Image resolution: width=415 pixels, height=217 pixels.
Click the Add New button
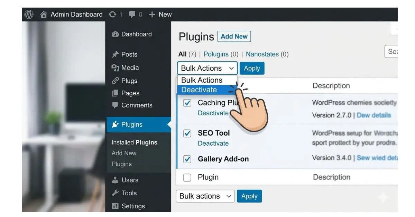pos(234,36)
